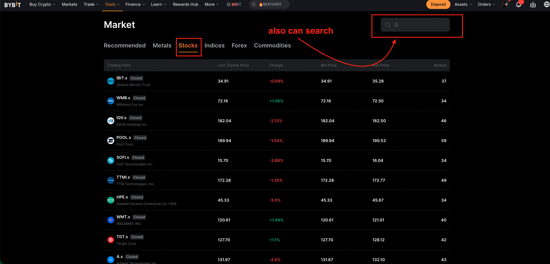This screenshot has height=264, width=550.
Task: Expand the Learn menu dropdown
Action: [x=159, y=4]
